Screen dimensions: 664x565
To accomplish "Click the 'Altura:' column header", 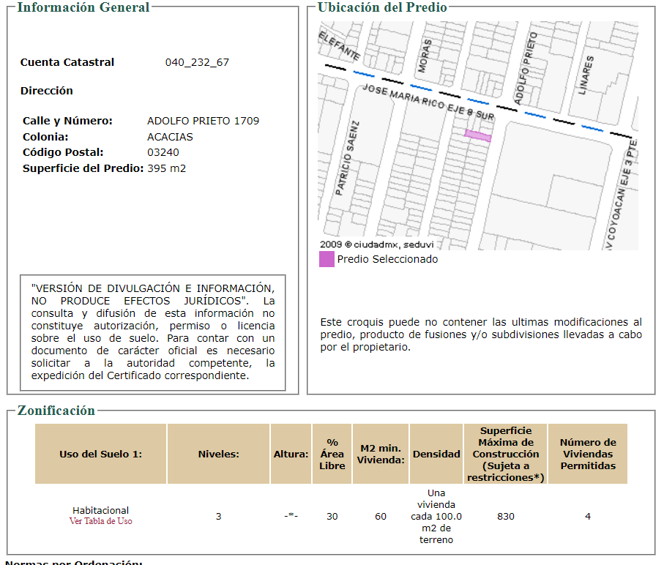I will pyautogui.click(x=291, y=454).
